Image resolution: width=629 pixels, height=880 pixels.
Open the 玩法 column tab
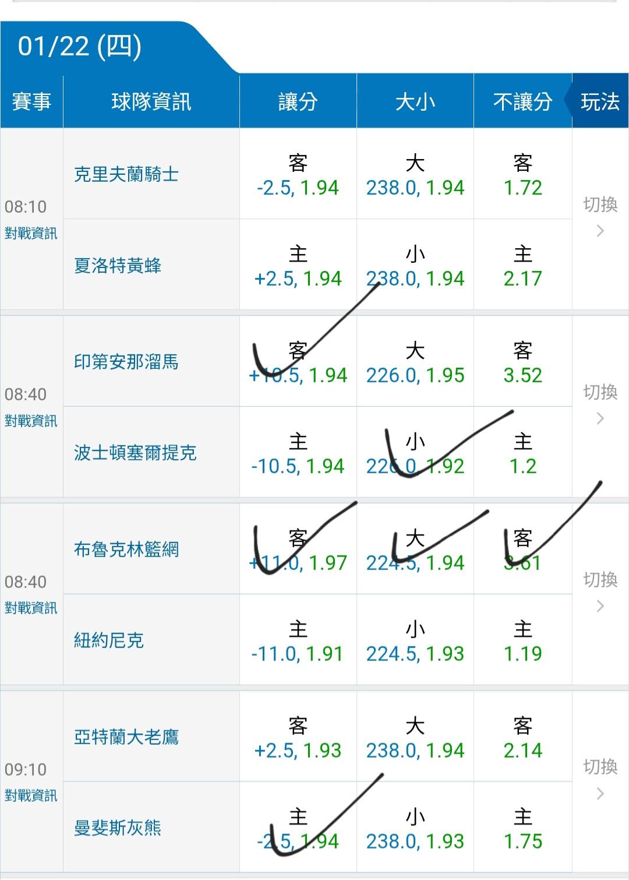point(600,102)
